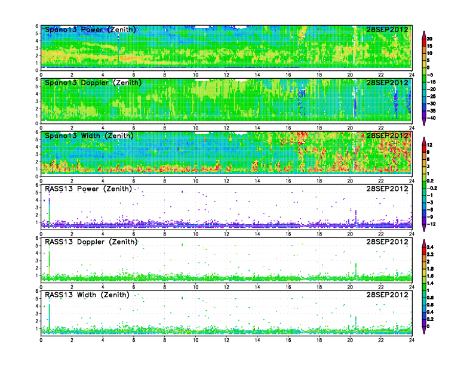Click the "10" label on top colorbar

(x=429, y=53)
